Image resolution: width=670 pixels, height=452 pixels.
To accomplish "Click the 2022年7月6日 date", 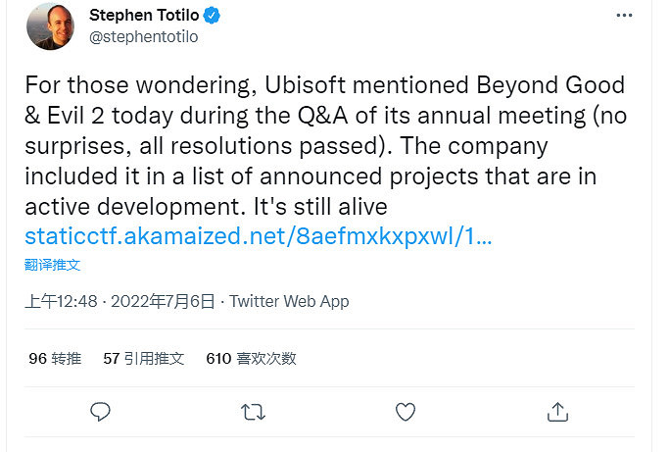I will (x=162, y=301).
